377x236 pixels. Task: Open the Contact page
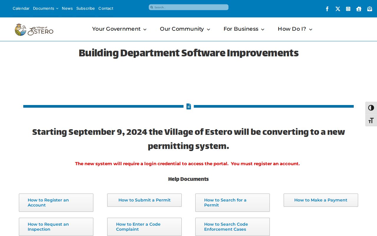coord(106,8)
